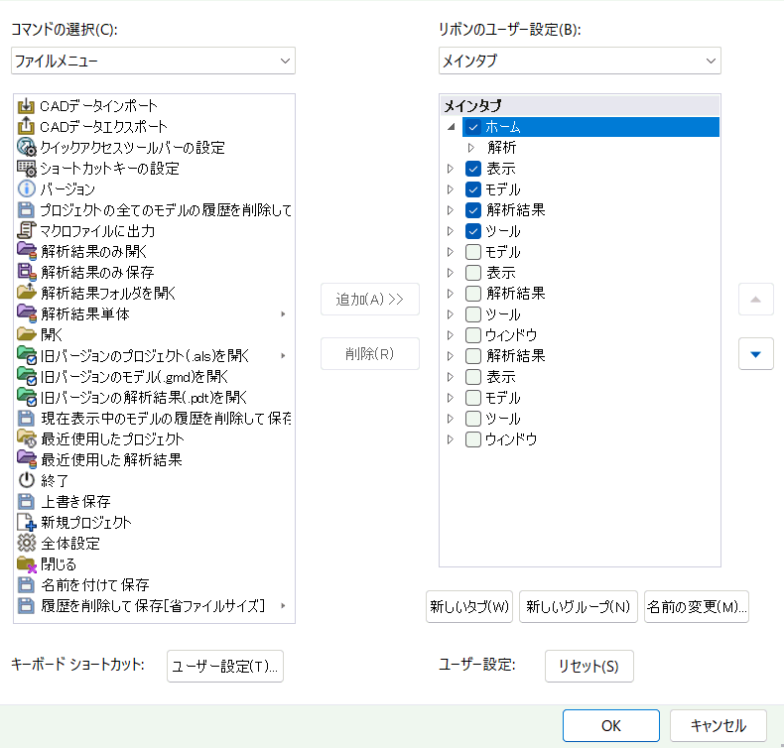Image resolution: width=784 pixels, height=748 pixels.
Task: Expand the 解析 group under ホーム
Action: click(x=472, y=148)
